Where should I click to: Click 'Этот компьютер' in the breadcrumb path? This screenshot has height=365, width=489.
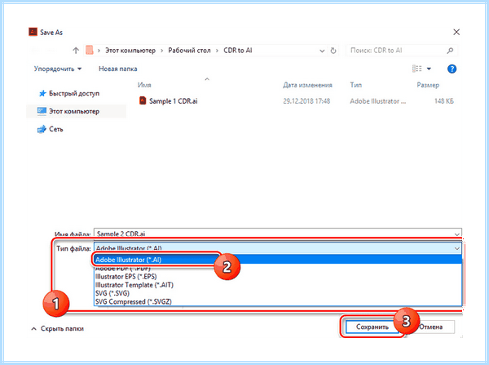(130, 51)
